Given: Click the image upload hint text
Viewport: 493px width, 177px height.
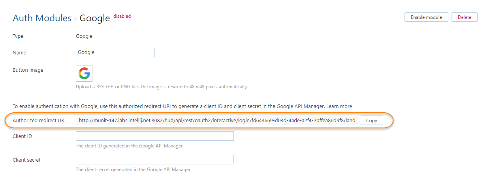Looking at the screenshot, I should [x=162, y=87].
